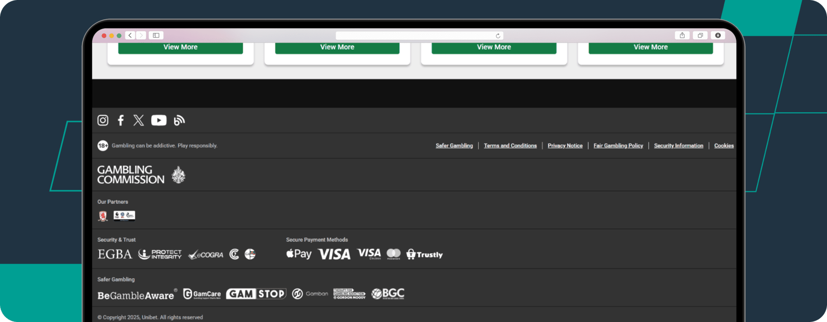Viewport: 827px width, 322px height.
Task: Click the white league partners logo
Action: (x=124, y=216)
